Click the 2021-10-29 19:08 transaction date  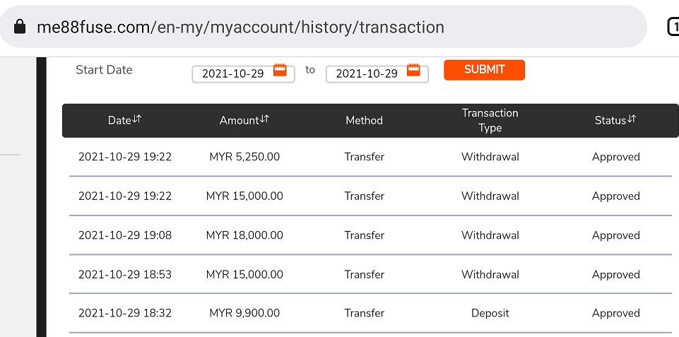pos(125,235)
